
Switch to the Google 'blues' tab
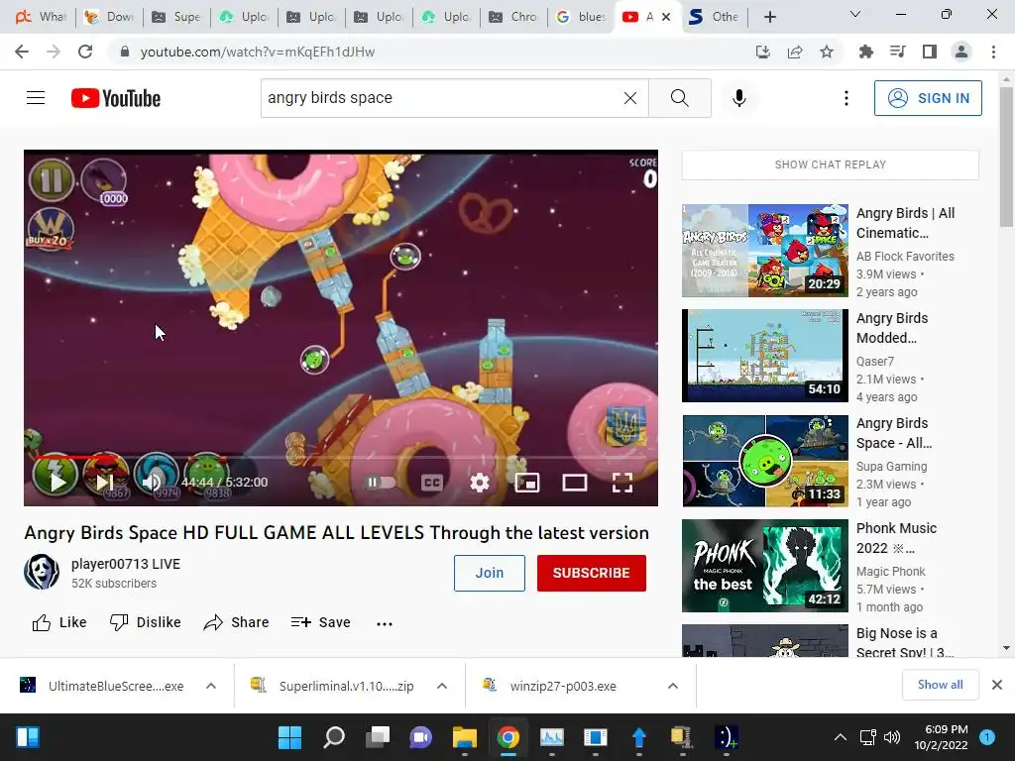581,17
